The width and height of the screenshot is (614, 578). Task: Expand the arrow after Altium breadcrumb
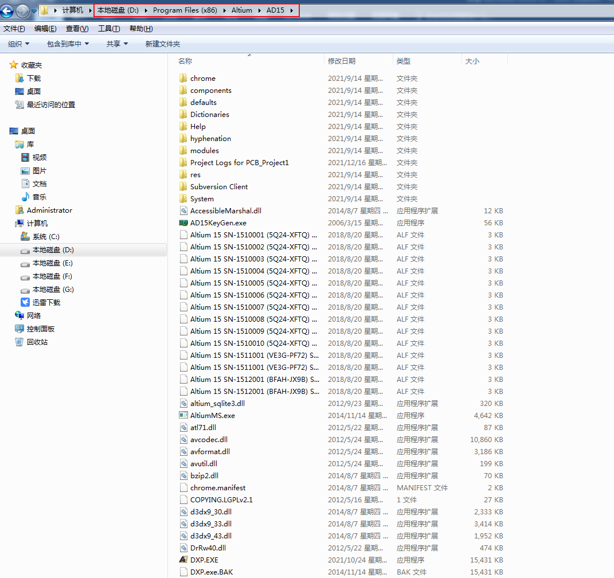click(x=259, y=10)
